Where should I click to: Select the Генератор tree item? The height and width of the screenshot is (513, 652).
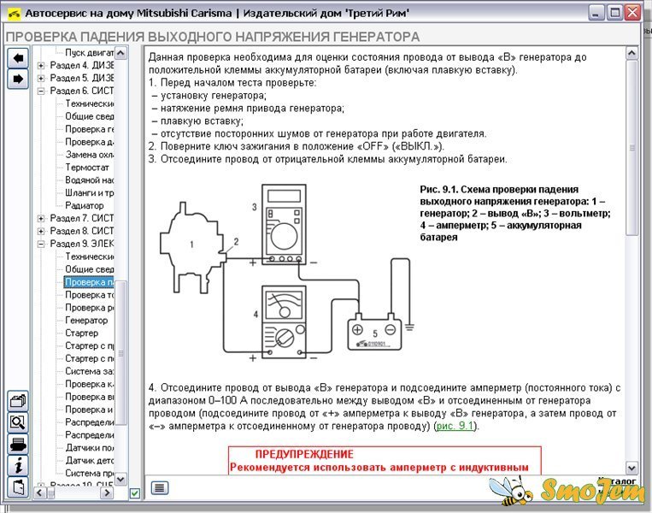86,321
